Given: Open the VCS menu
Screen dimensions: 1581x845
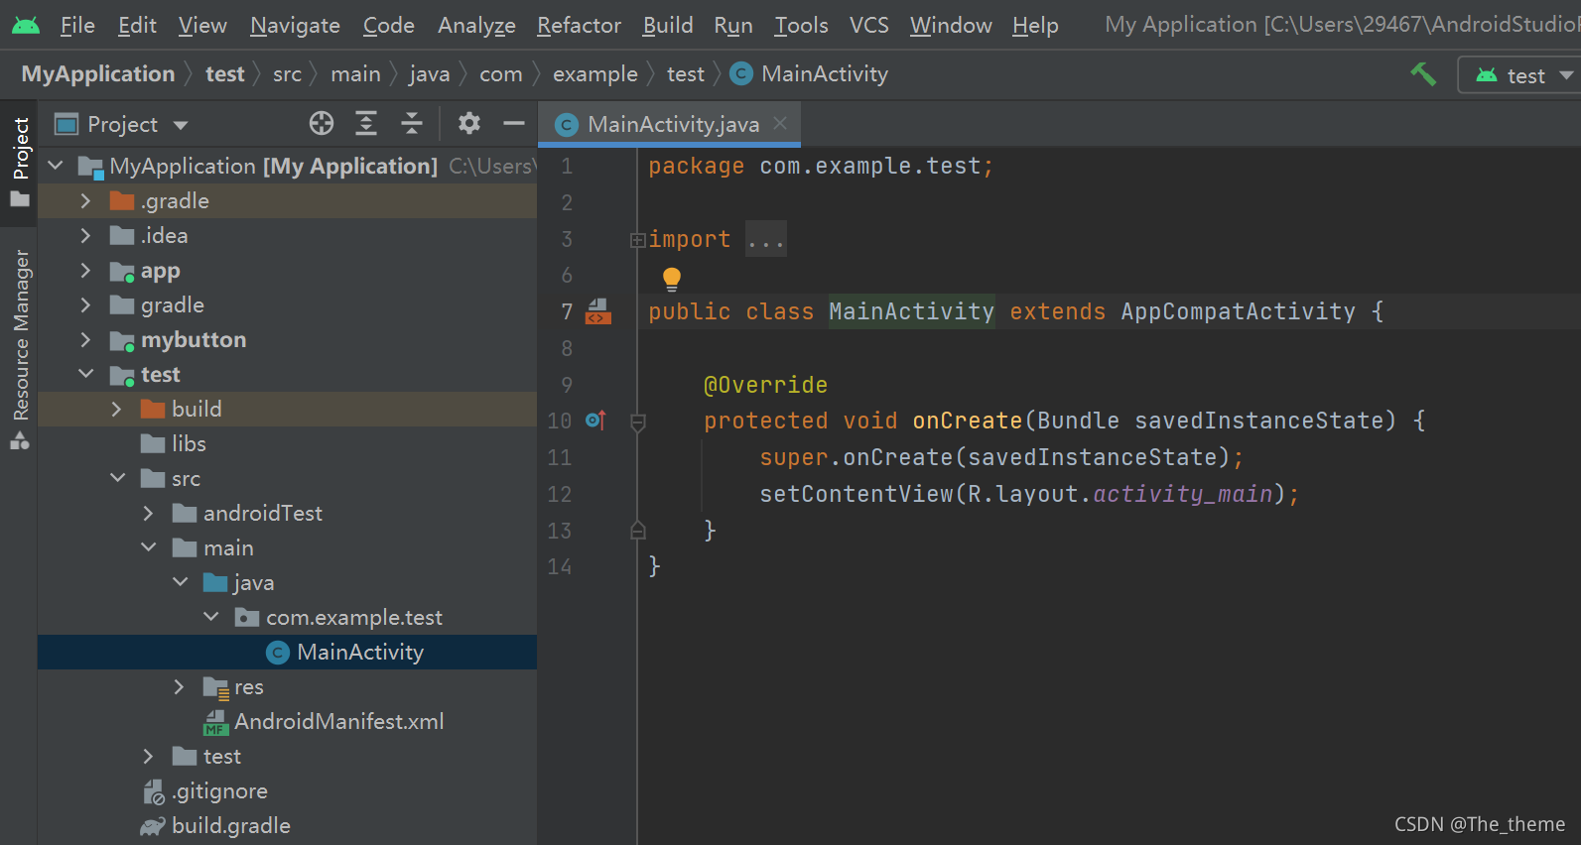Looking at the screenshot, I should pyautogui.click(x=869, y=25).
